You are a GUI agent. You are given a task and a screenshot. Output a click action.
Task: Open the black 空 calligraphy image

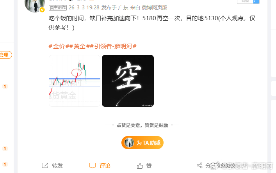coord(128,81)
